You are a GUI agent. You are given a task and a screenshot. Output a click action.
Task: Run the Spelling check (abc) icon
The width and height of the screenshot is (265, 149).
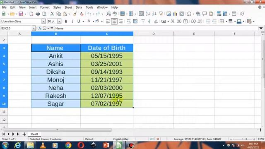(x=115, y=14)
